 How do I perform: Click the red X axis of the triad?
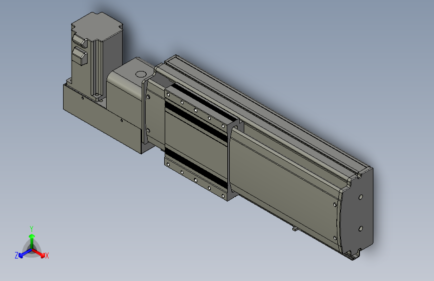pyautogui.click(x=39, y=253)
